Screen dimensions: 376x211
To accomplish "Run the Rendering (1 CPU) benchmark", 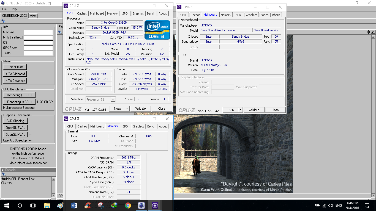I will click(x=19, y=95).
